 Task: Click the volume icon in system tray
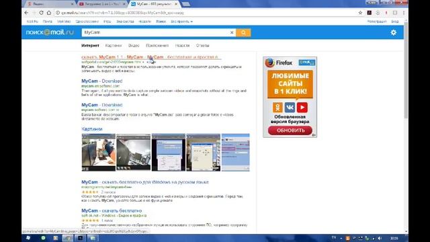coord(380,238)
